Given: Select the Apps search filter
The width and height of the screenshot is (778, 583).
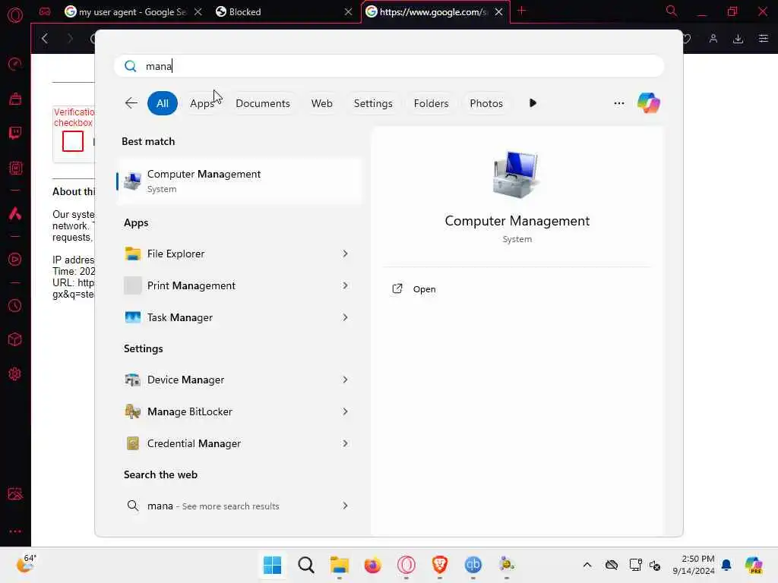Looking at the screenshot, I should (x=202, y=103).
